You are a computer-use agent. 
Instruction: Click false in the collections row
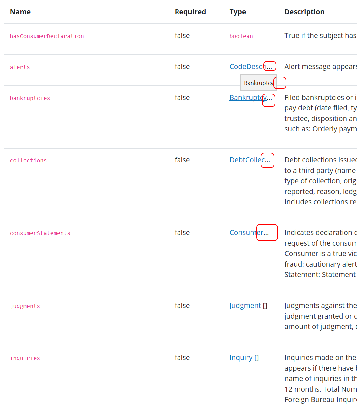[182, 160]
